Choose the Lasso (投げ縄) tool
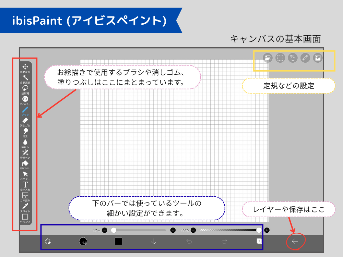 [x=25, y=88]
